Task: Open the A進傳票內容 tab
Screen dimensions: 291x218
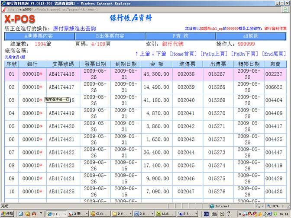Action: click(39, 36)
